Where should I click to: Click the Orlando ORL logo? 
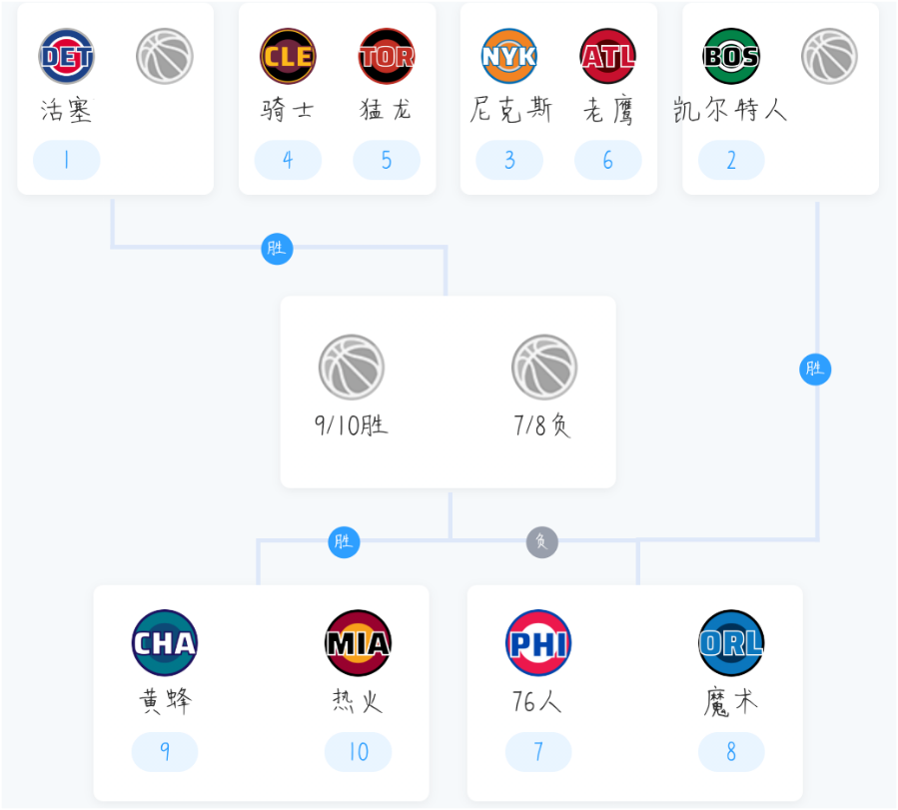(731, 642)
